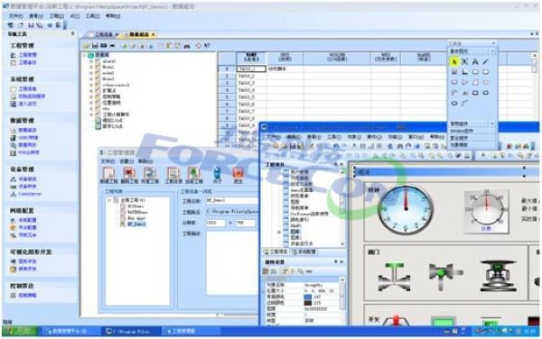This screenshot has height=339, width=542.
Task: Click the blue background color swatch in properties
Action: [x=308, y=297]
